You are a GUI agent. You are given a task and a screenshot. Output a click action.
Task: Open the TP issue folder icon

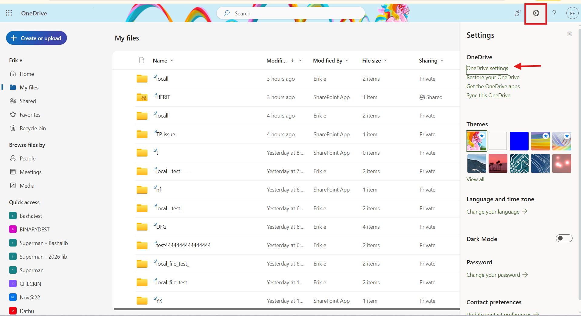[142, 134]
